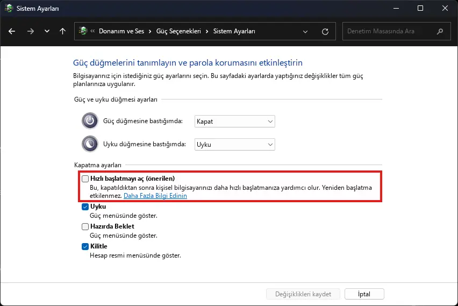Close the Sistem Ayarları window
The image size is (458, 306).
(445, 8)
